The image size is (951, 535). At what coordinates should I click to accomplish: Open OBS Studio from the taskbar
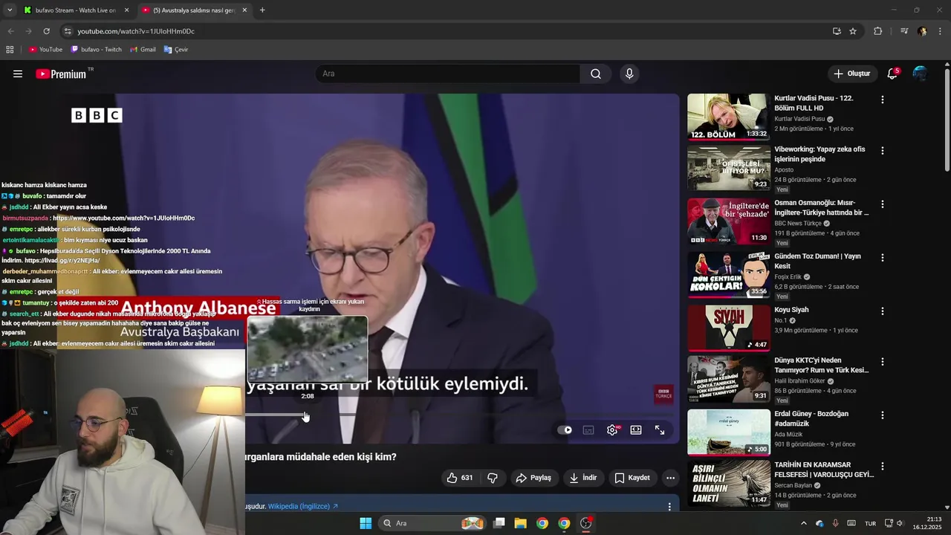click(x=586, y=523)
